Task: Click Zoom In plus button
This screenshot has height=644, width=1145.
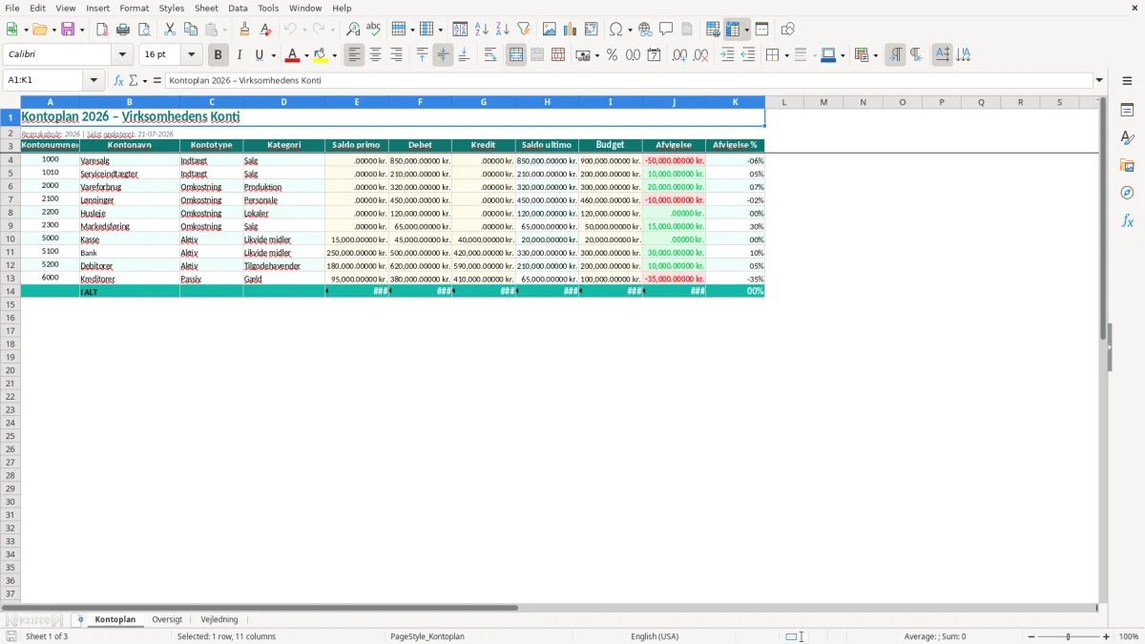Action: tap(1107, 636)
